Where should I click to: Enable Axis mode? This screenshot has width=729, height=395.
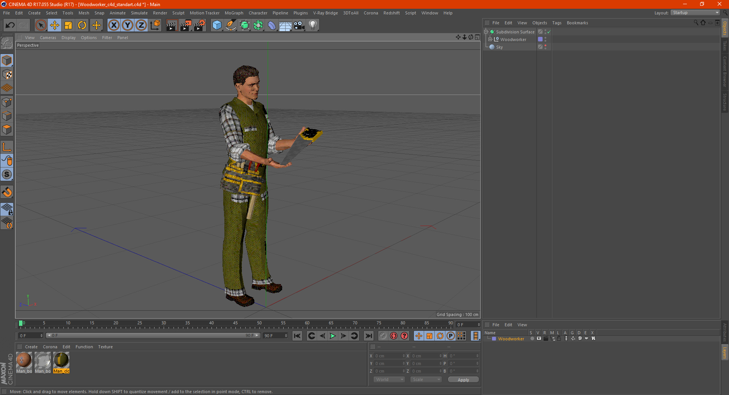click(x=7, y=147)
